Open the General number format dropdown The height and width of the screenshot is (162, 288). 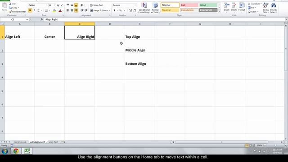[135, 5]
